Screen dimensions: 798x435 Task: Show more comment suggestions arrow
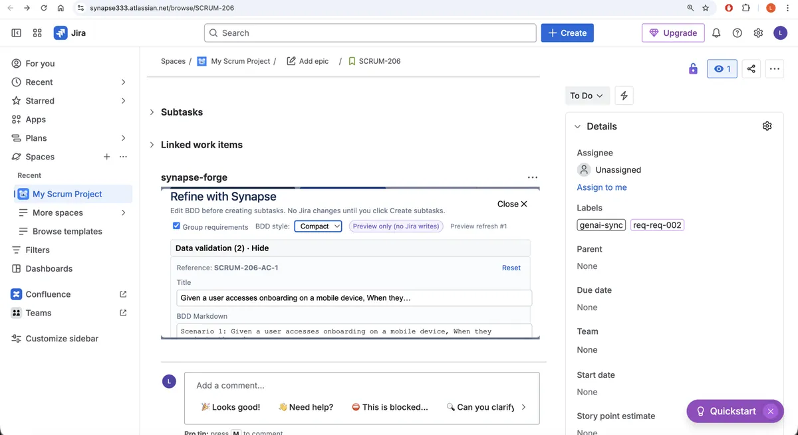[523, 407]
